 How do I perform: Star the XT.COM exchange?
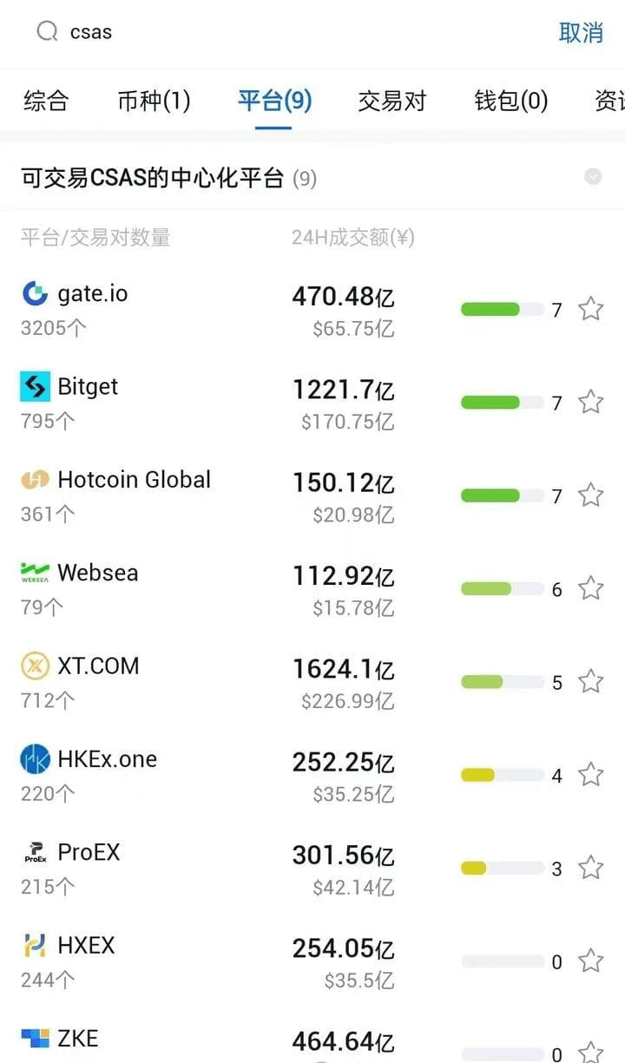pyautogui.click(x=591, y=681)
